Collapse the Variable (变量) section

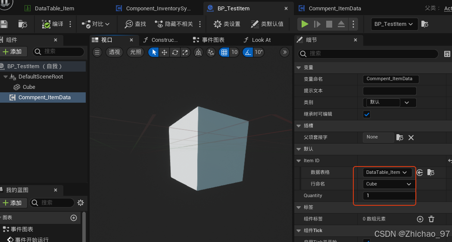click(x=299, y=67)
